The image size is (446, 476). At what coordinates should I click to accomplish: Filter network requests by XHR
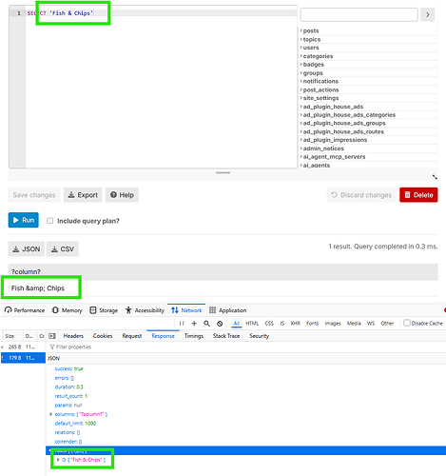pyautogui.click(x=295, y=323)
